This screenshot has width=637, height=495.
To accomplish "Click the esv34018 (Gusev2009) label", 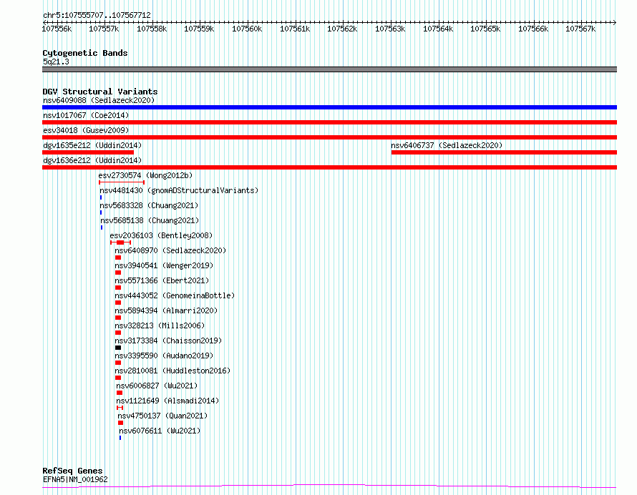I will 86,130.
